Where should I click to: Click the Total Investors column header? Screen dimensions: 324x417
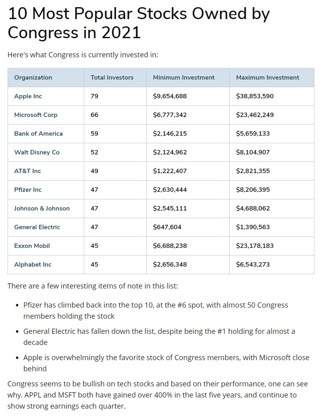click(112, 78)
